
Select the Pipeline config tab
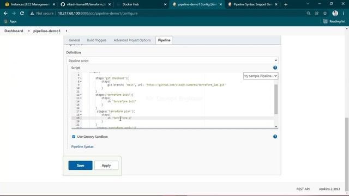(x=164, y=40)
